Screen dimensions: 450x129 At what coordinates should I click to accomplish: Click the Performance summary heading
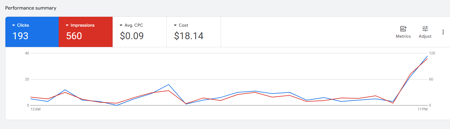[x=31, y=8]
